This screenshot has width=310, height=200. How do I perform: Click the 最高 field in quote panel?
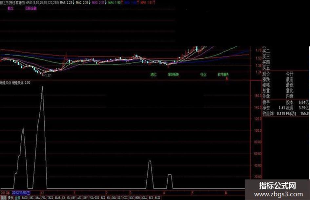pyautogui.click(x=290, y=79)
